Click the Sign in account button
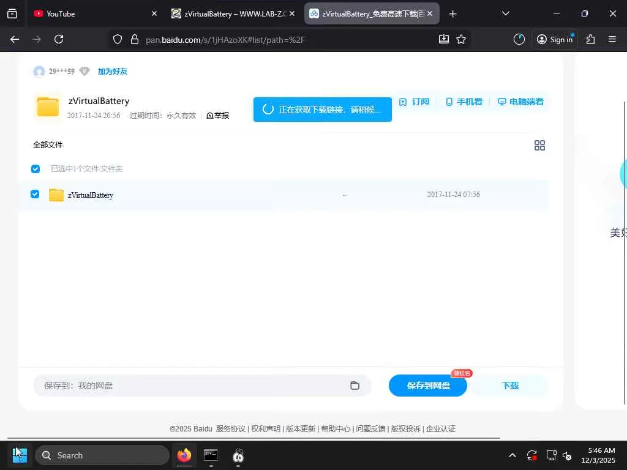The height and width of the screenshot is (470, 627). pyautogui.click(x=555, y=39)
